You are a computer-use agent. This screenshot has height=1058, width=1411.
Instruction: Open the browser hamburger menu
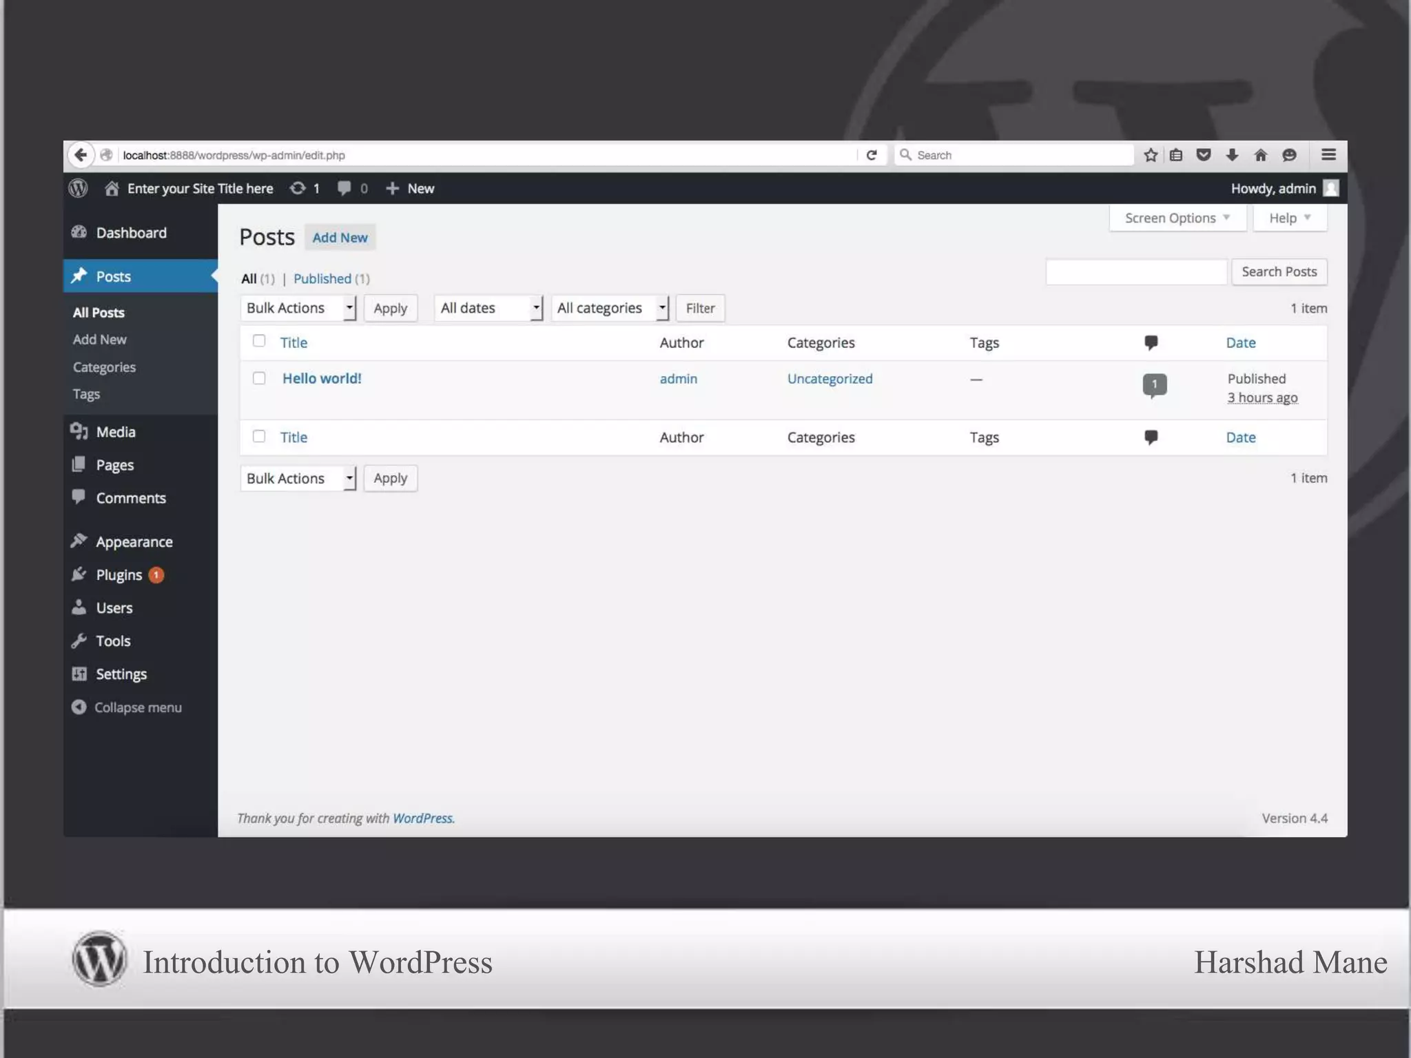(1329, 155)
